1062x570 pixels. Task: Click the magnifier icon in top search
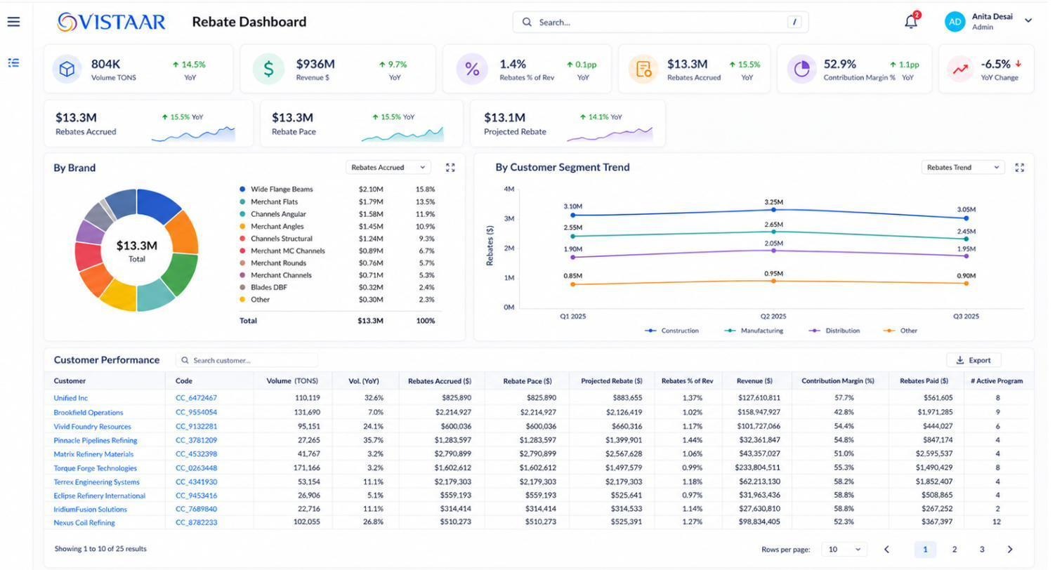(527, 22)
